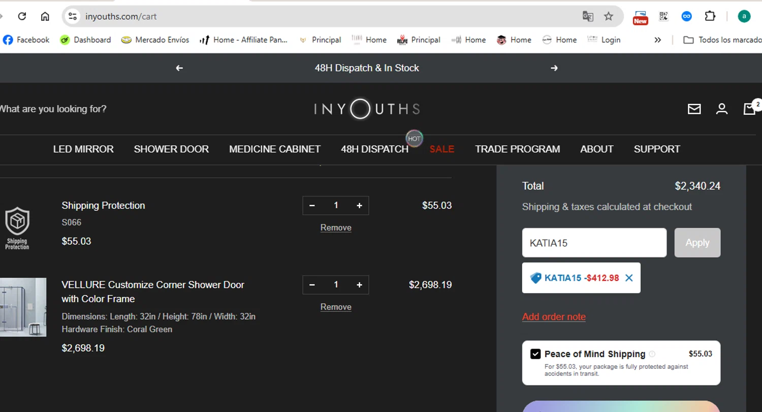The image size is (762, 412).
Task: Open Mercado Envíos bookmark
Action: 155,40
